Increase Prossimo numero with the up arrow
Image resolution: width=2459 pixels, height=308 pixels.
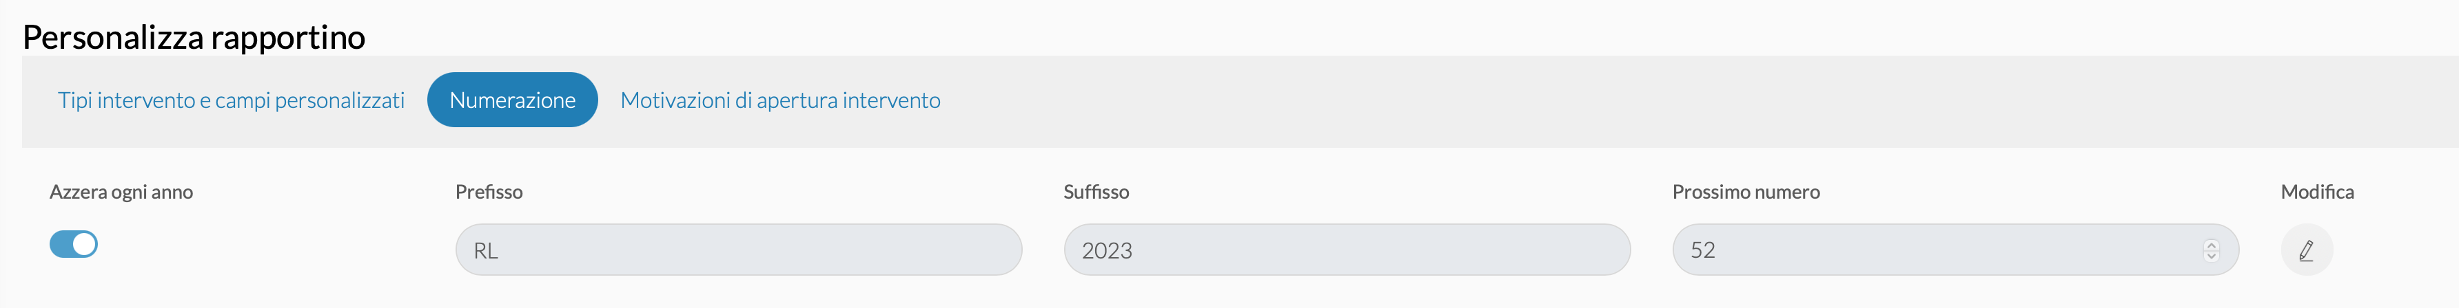tap(2211, 244)
